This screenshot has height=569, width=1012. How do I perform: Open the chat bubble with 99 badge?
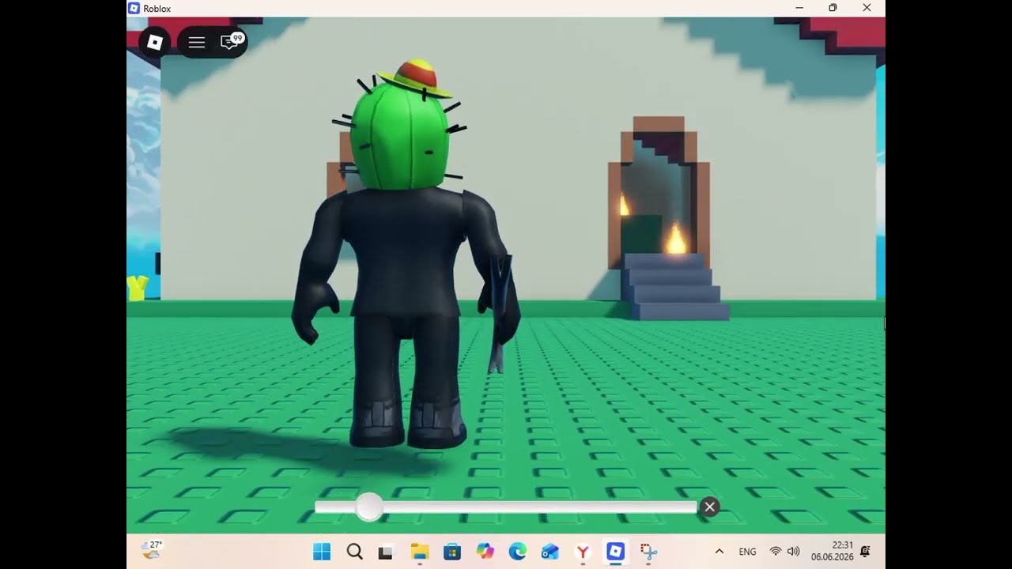pyautogui.click(x=230, y=42)
